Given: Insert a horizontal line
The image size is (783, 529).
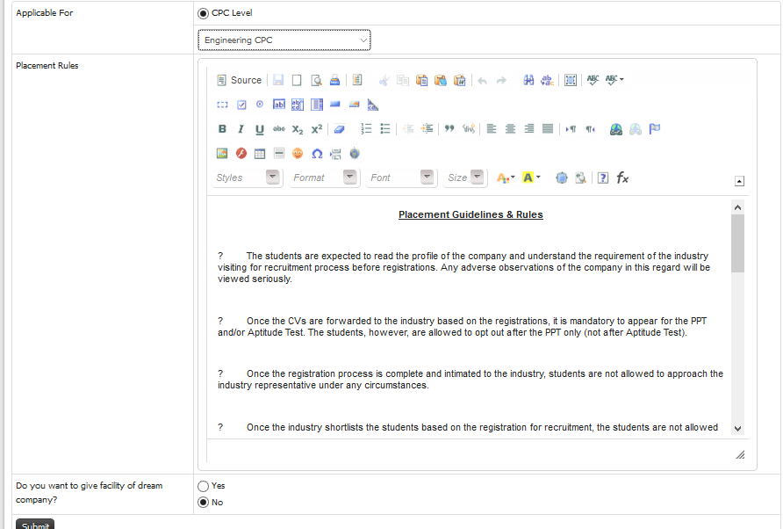Looking at the screenshot, I should 278,154.
